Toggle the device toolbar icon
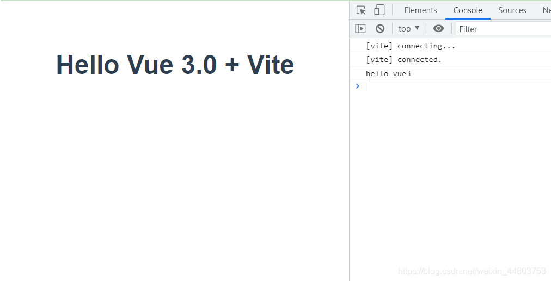The height and width of the screenshot is (281, 551). pos(379,10)
